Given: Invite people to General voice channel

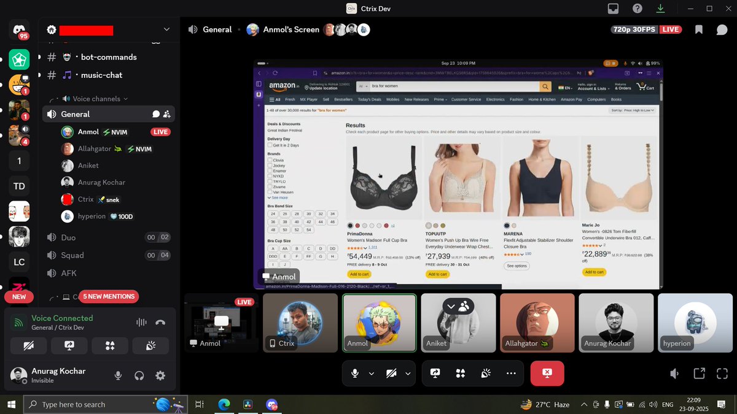Looking at the screenshot, I should (x=167, y=114).
